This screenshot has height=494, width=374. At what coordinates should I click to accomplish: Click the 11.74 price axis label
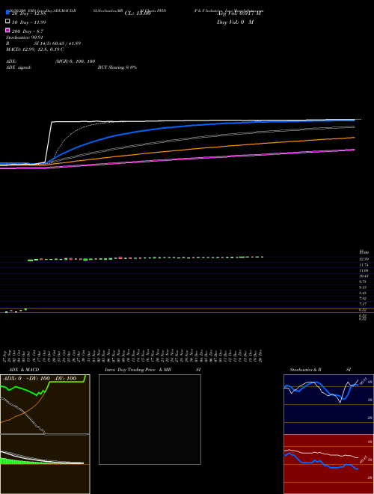tap(364, 265)
